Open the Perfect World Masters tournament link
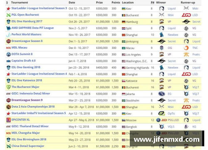Viewport: 208px width, 150px height. click(26, 34)
